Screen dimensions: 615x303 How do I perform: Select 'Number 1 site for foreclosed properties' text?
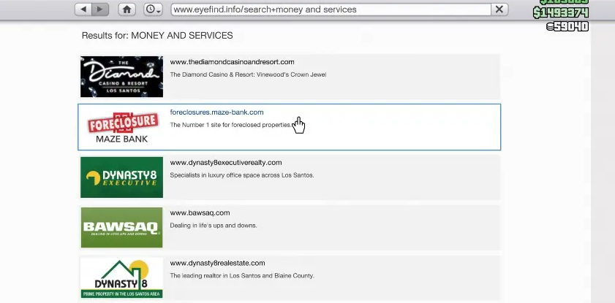coord(236,125)
